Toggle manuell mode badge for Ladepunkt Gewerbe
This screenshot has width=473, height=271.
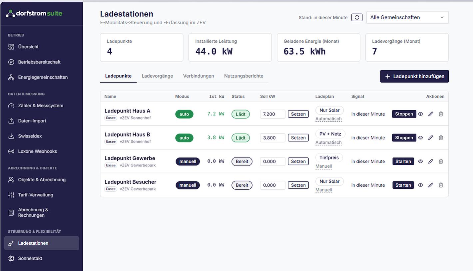(x=188, y=161)
